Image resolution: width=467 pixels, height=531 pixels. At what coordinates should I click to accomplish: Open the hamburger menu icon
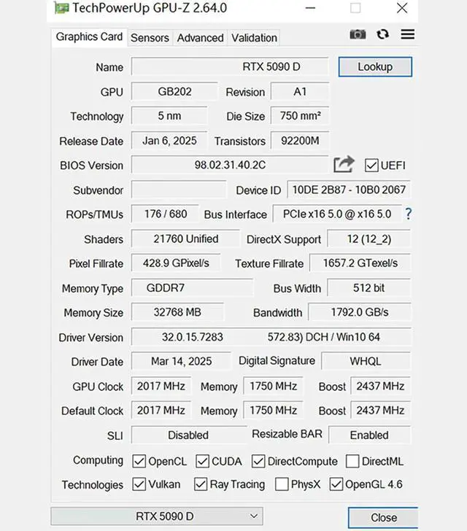pos(407,34)
